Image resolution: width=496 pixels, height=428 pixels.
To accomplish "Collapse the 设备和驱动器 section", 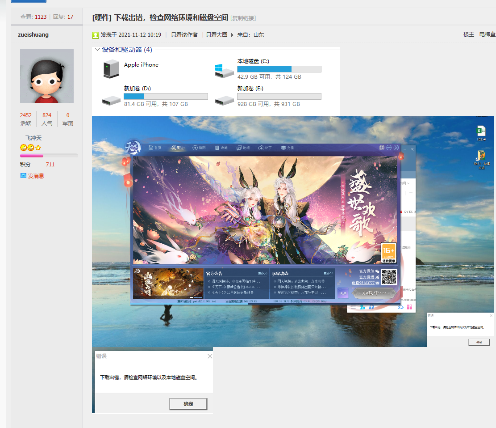I will pyautogui.click(x=97, y=50).
